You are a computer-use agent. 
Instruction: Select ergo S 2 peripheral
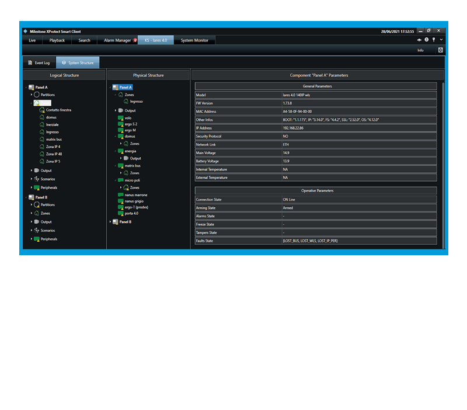coord(131,124)
